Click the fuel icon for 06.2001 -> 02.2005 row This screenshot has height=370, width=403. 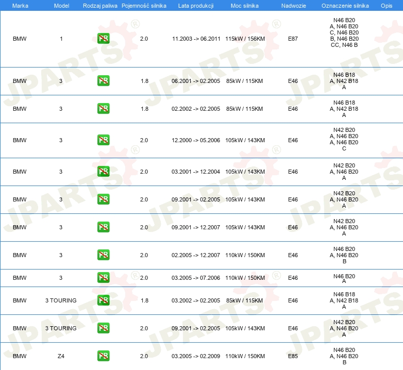103,81
